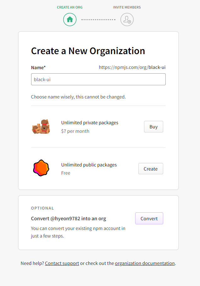The width and height of the screenshot is (200, 286).
Task: Click the Unlimited public packages title
Action: tap(89, 165)
